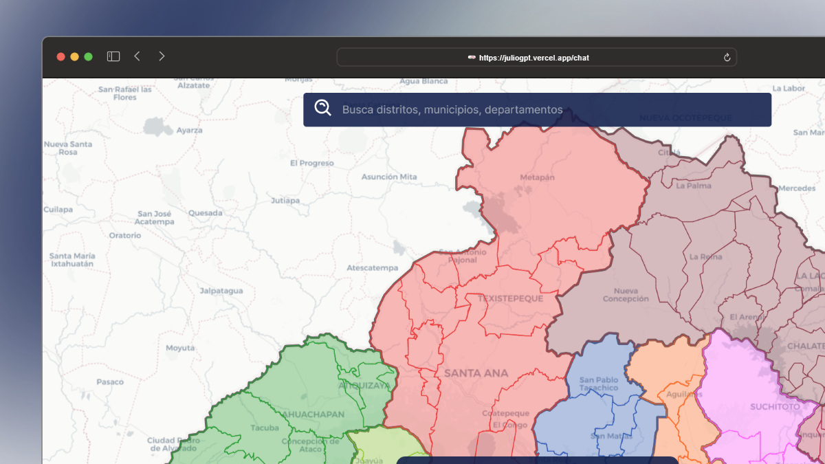The image size is (825, 464).
Task: Select the Tacuba district on the map
Action: tap(265, 428)
